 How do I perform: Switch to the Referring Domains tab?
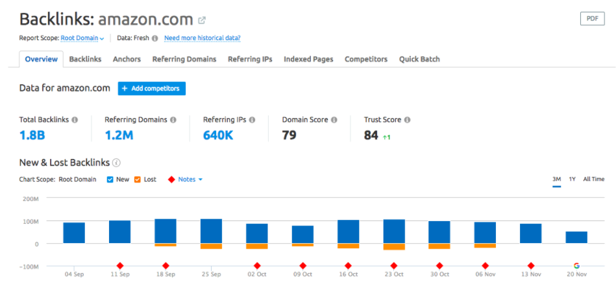(184, 59)
